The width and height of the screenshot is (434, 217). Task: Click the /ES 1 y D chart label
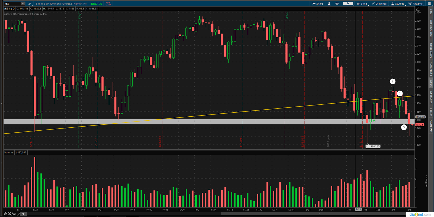[x=9, y=9]
